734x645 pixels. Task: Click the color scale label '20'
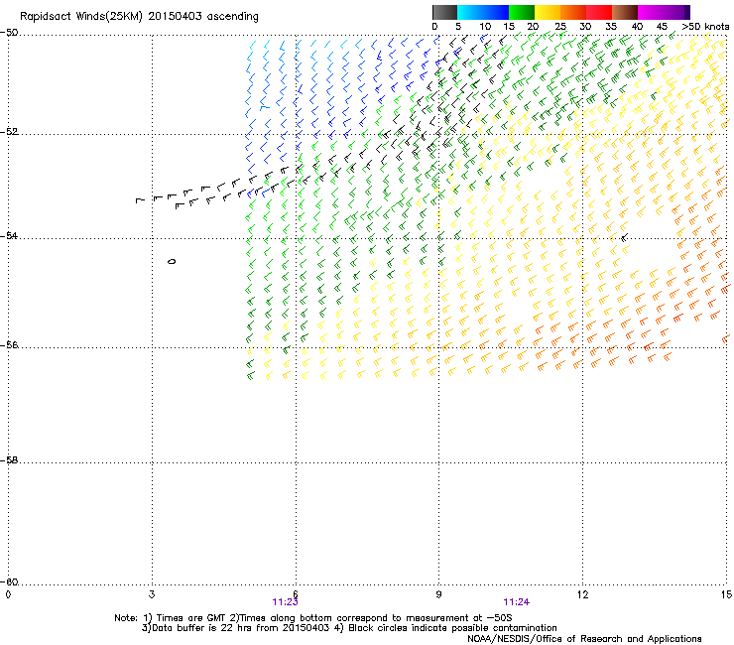tap(533, 27)
